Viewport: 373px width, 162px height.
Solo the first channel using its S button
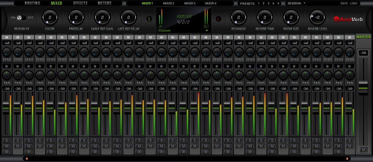[x=7, y=140]
